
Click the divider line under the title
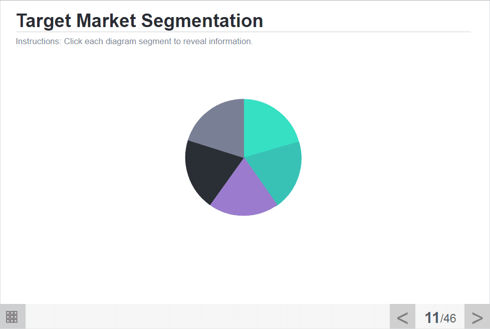243,32
